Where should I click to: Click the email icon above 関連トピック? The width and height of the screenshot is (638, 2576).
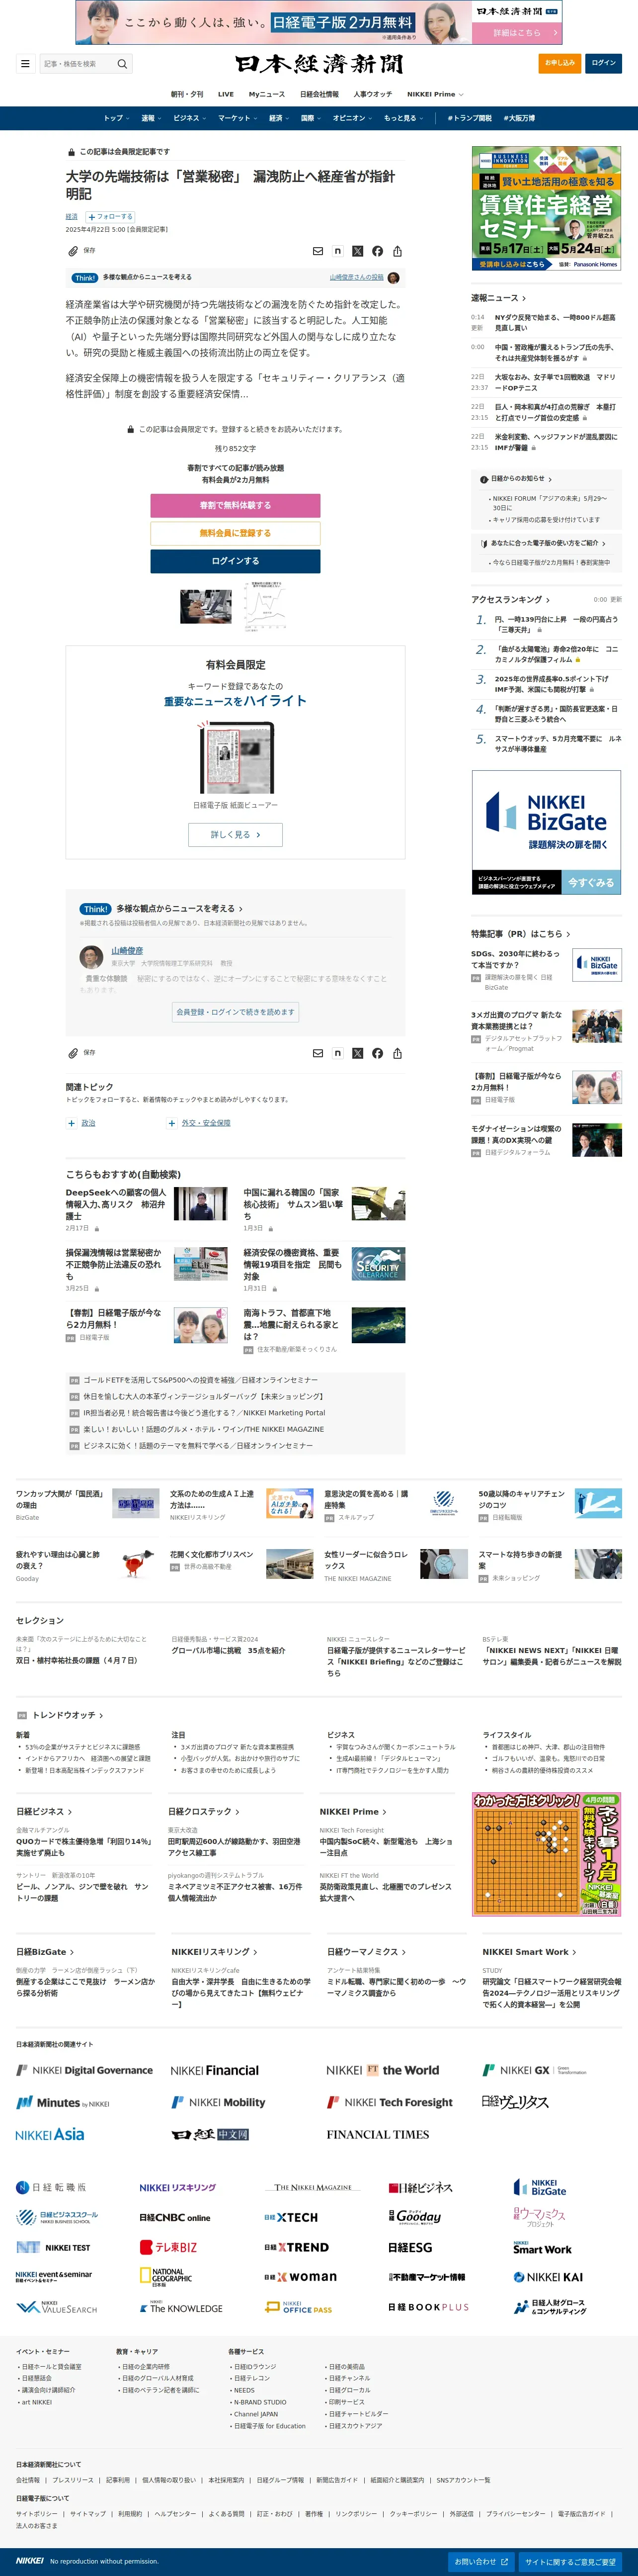[318, 1053]
